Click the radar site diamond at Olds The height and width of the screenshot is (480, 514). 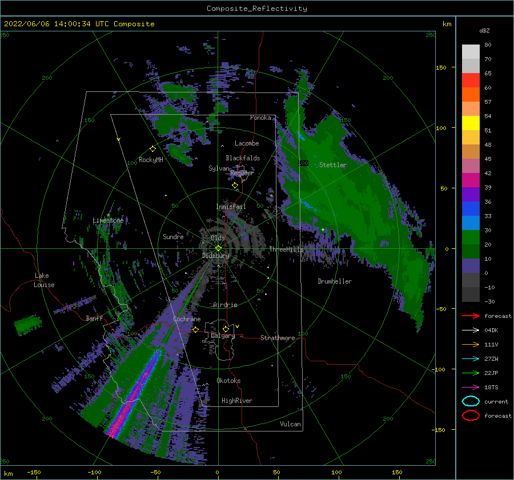[x=218, y=248]
